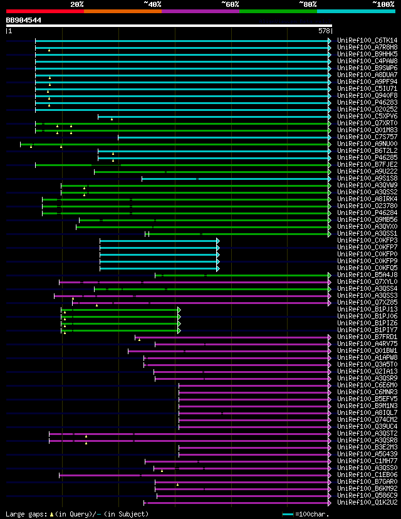Click the yellow gap marker under UniRef100_C5XPV6 bar
Screen dimensions: 401x519
112,119
